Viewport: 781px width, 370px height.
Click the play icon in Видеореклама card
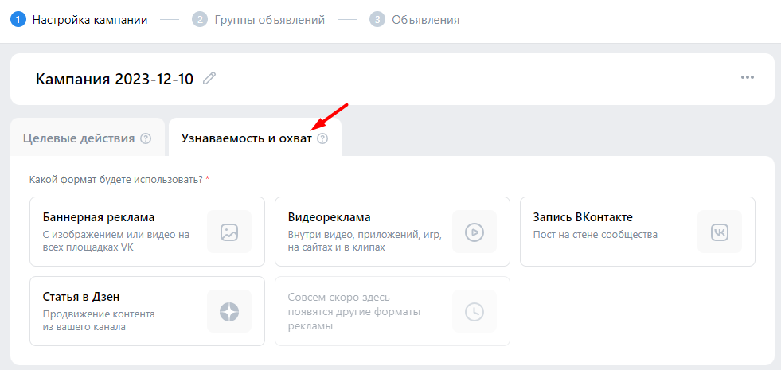tap(474, 232)
